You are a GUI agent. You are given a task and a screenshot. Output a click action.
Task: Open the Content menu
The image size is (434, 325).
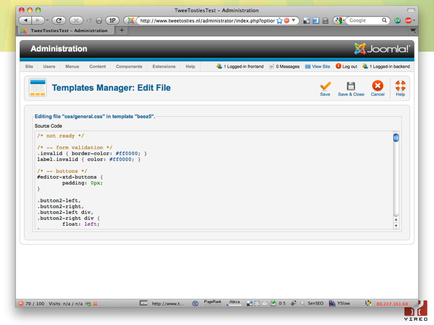click(98, 66)
